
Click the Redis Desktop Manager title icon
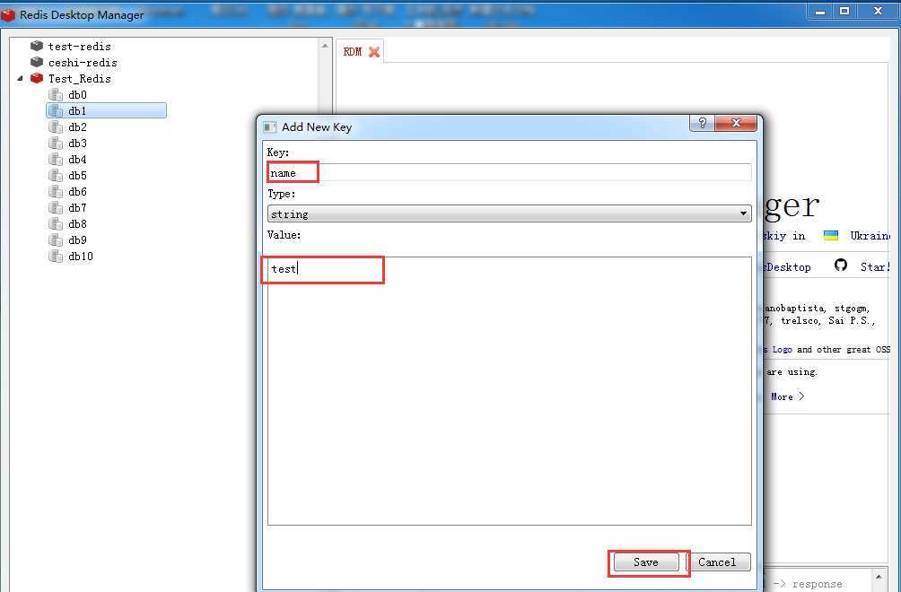coord(8,14)
